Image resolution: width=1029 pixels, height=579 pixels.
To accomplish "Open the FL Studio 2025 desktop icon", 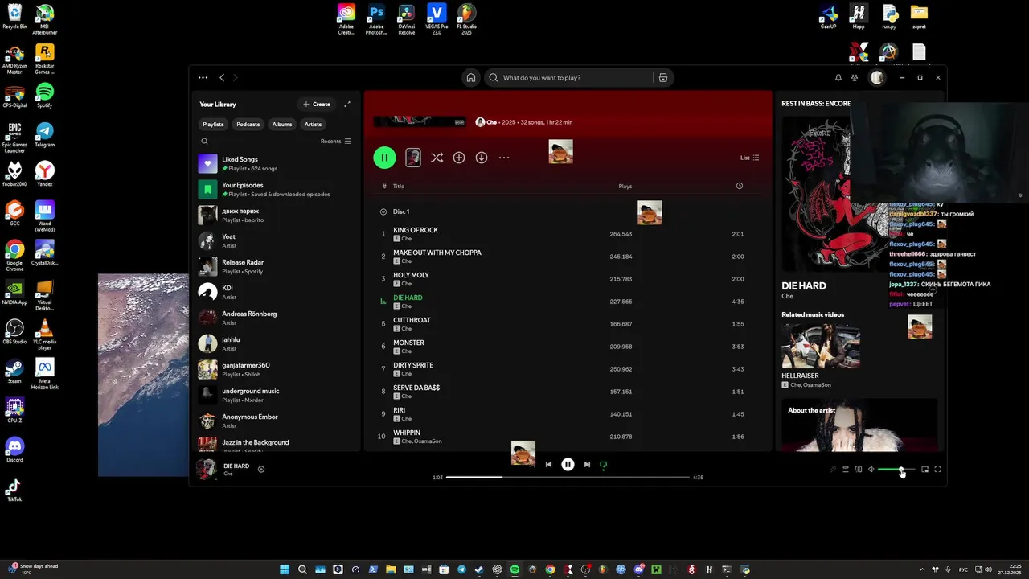I will pos(466,19).
